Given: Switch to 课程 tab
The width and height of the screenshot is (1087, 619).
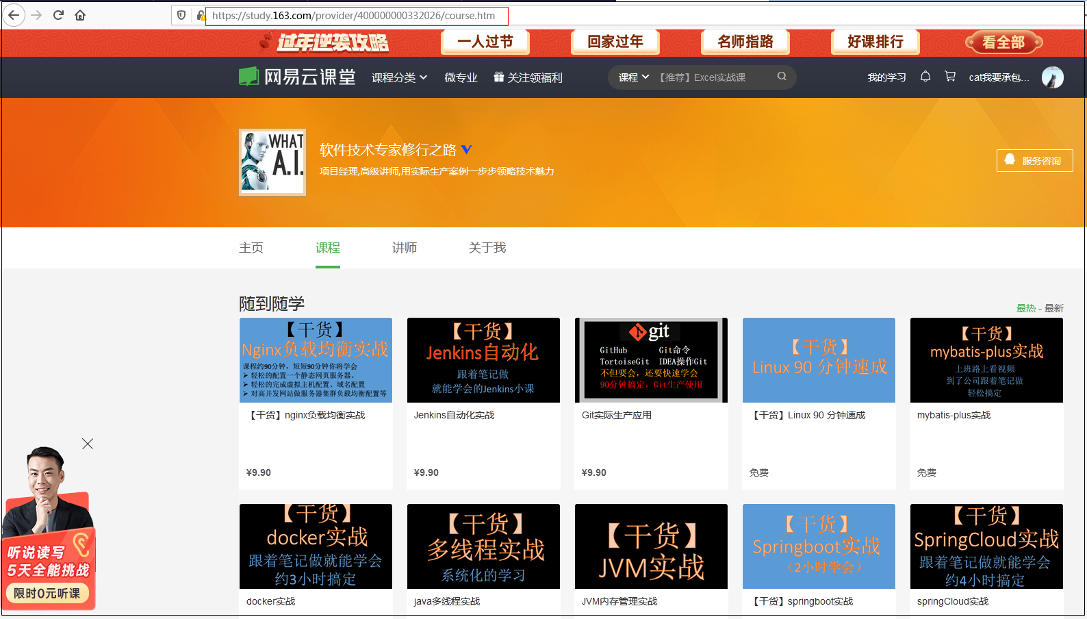Looking at the screenshot, I should tap(328, 248).
